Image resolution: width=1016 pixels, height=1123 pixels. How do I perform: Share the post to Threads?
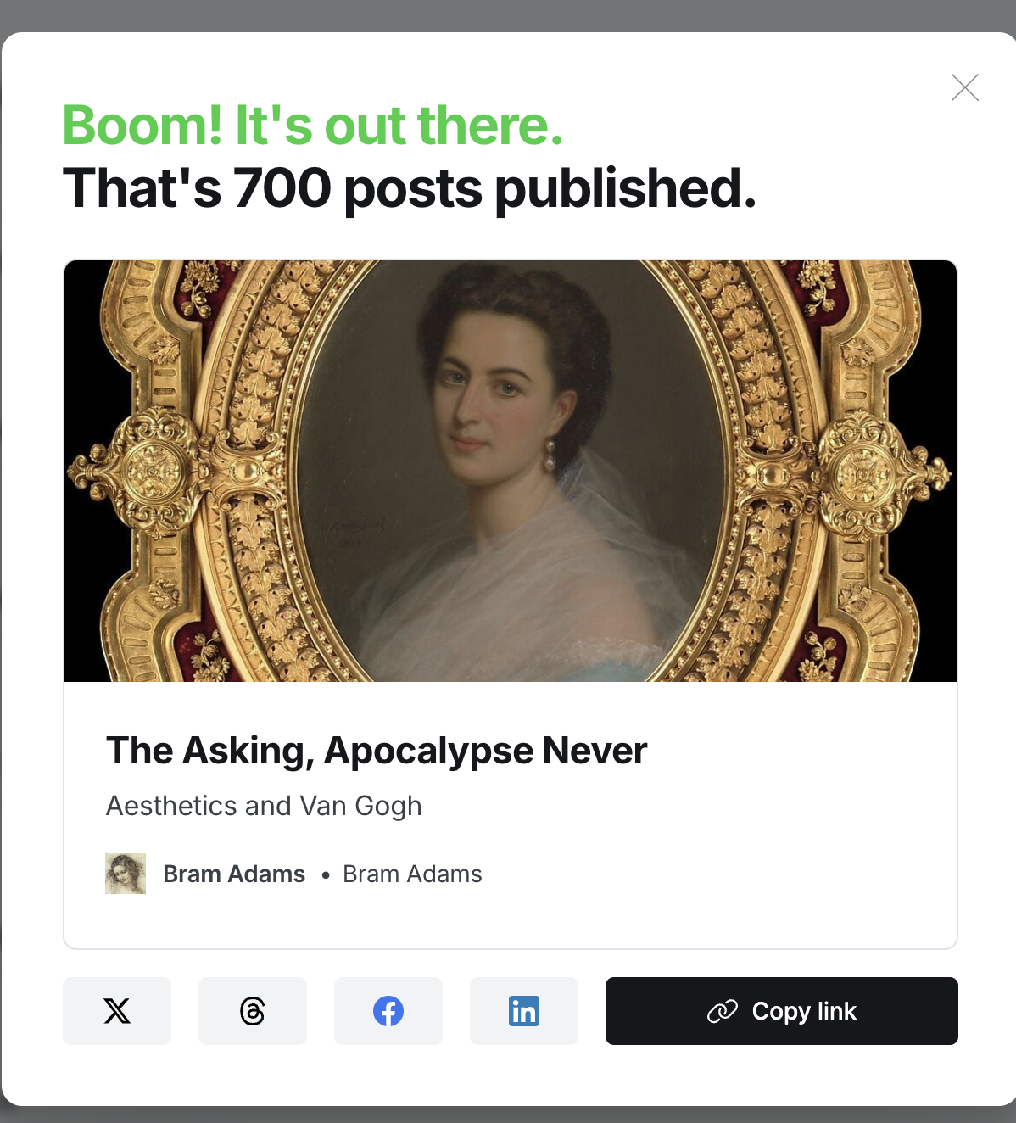(253, 1011)
